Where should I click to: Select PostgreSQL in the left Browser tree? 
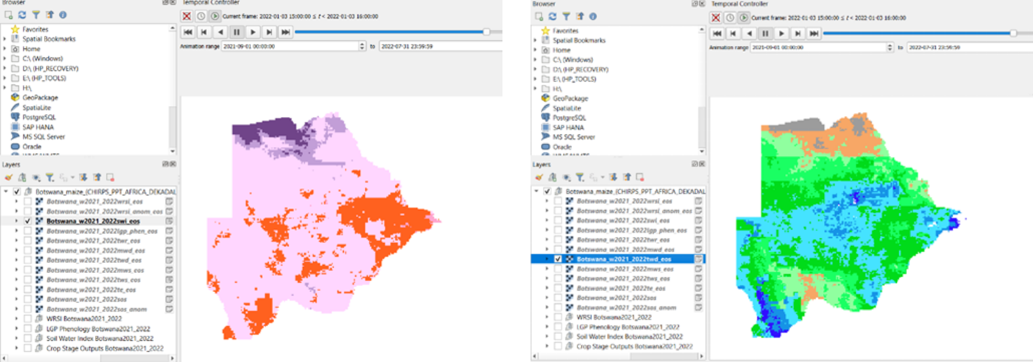coord(39,117)
